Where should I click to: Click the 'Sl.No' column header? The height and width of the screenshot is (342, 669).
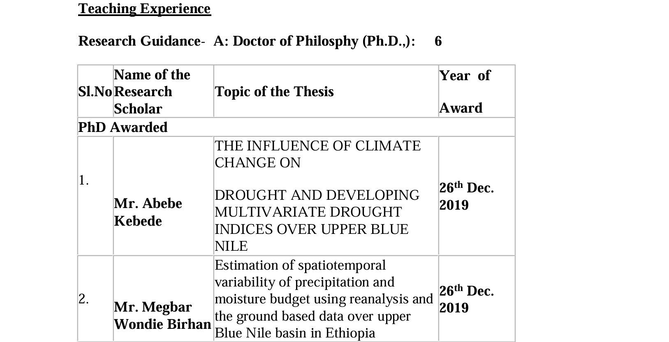(95, 92)
